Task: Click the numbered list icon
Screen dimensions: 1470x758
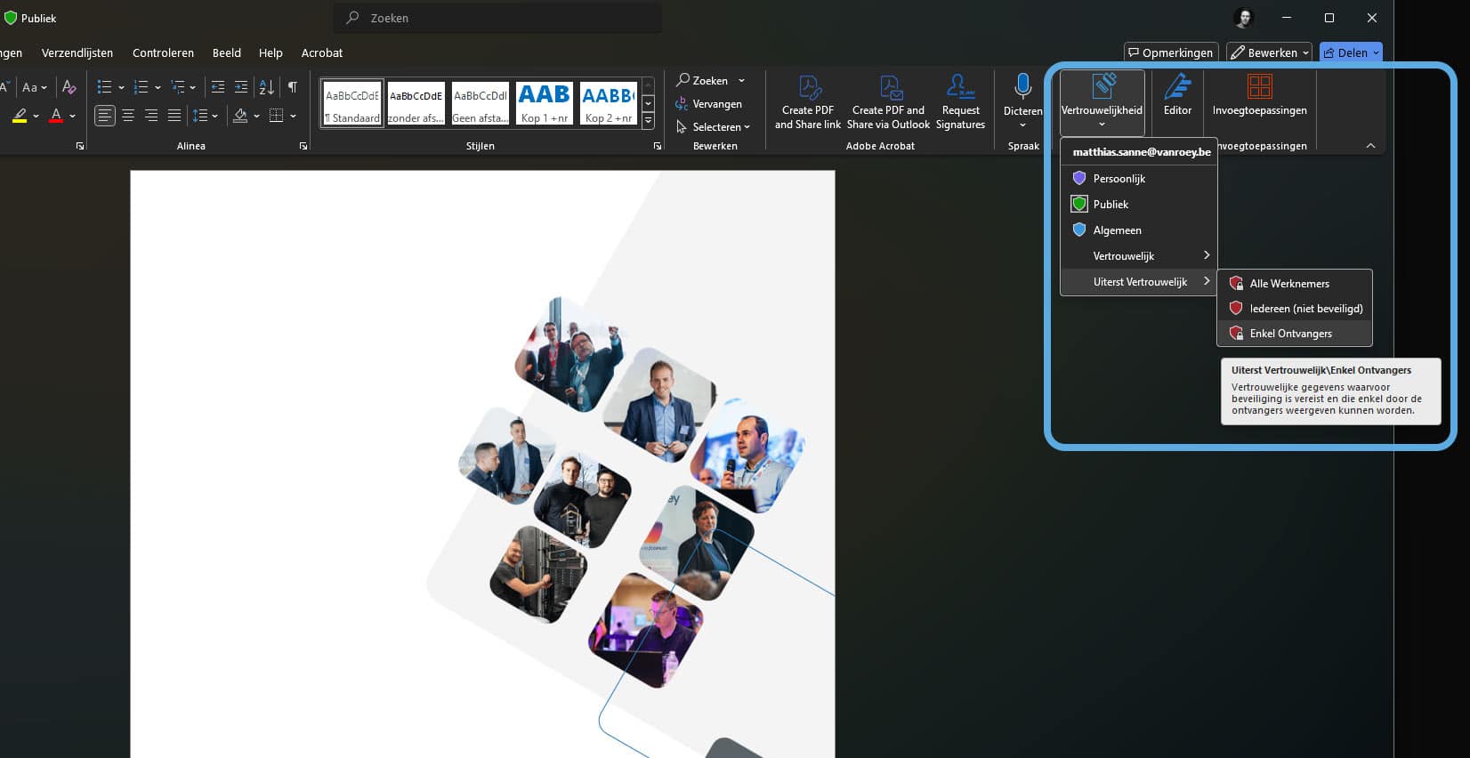Action: [141, 87]
